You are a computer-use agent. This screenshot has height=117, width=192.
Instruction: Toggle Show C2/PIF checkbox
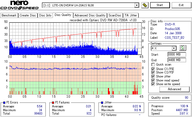pyautogui.click(x=153, y=72)
